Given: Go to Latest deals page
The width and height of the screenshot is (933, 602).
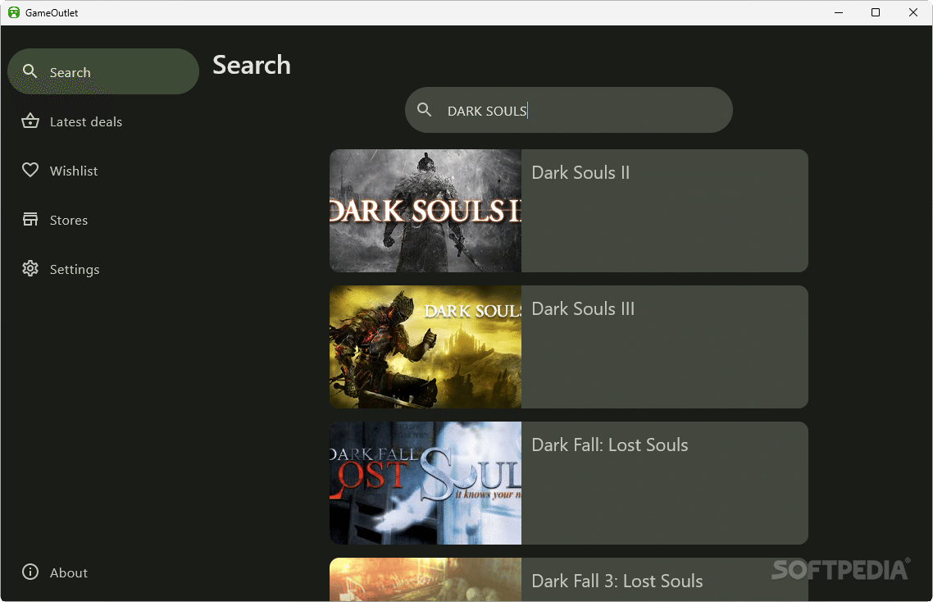Looking at the screenshot, I should point(86,121).
